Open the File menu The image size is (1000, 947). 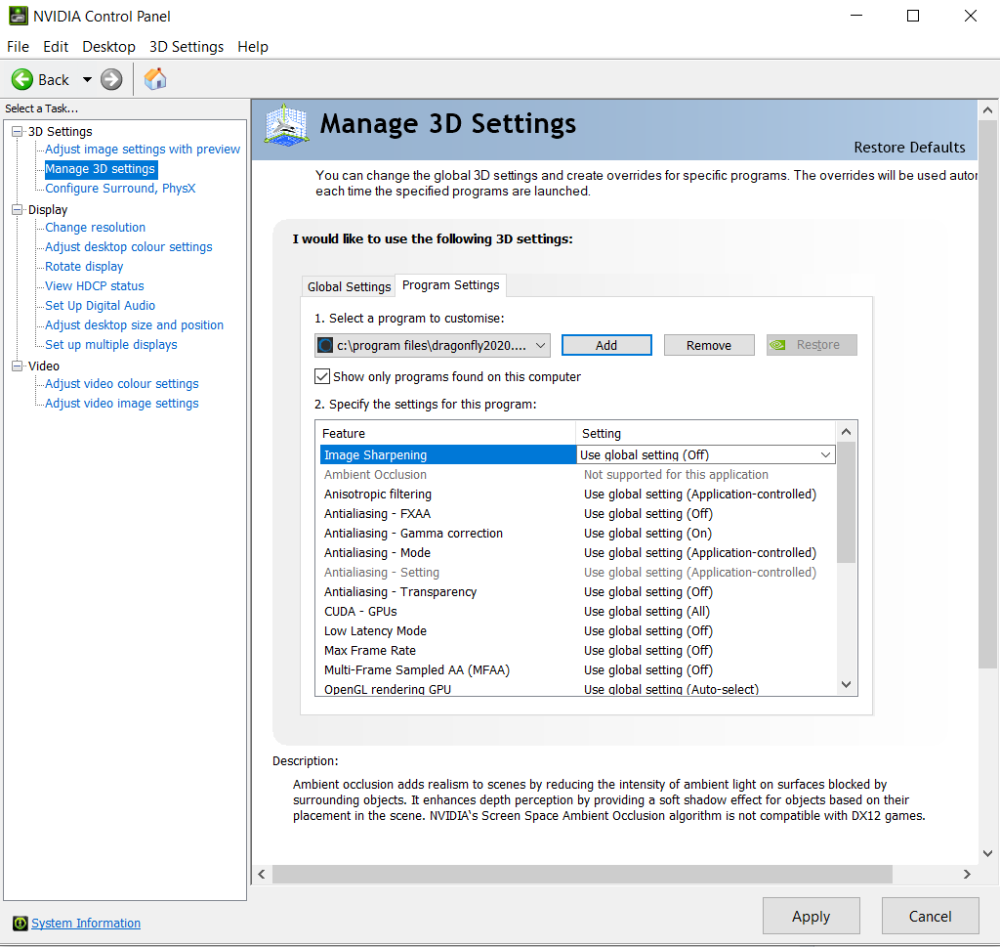pyautogui.click(x=18, y=47)
